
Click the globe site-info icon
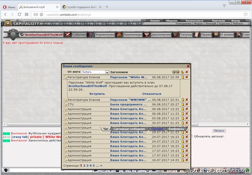click(42, 15)
